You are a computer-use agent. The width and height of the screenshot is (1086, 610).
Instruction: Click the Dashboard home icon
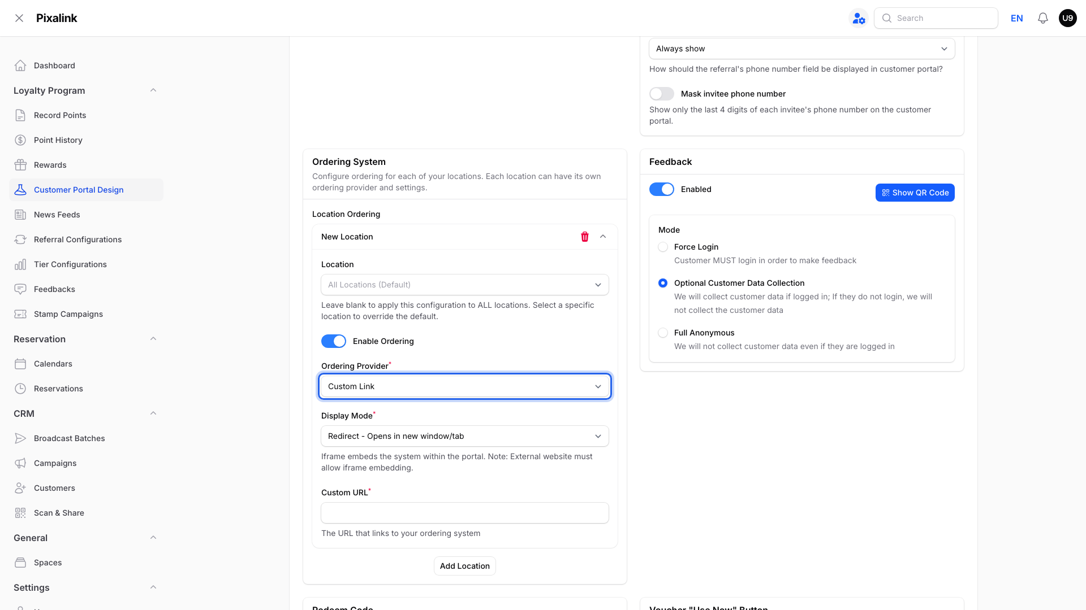[20, 66]
